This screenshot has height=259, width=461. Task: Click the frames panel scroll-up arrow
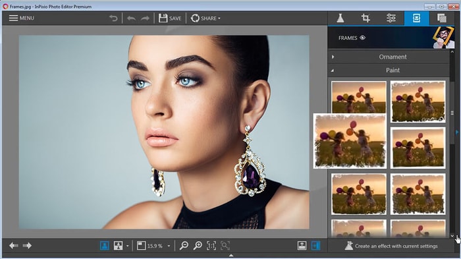(x=452, y=52)
